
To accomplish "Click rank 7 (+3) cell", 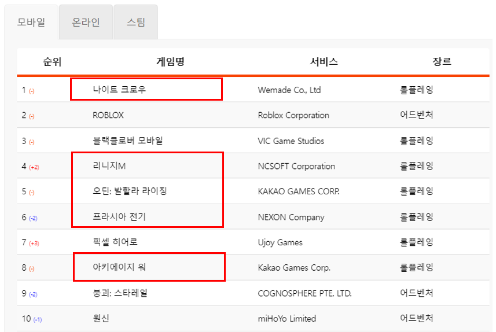I will point(30,243).
